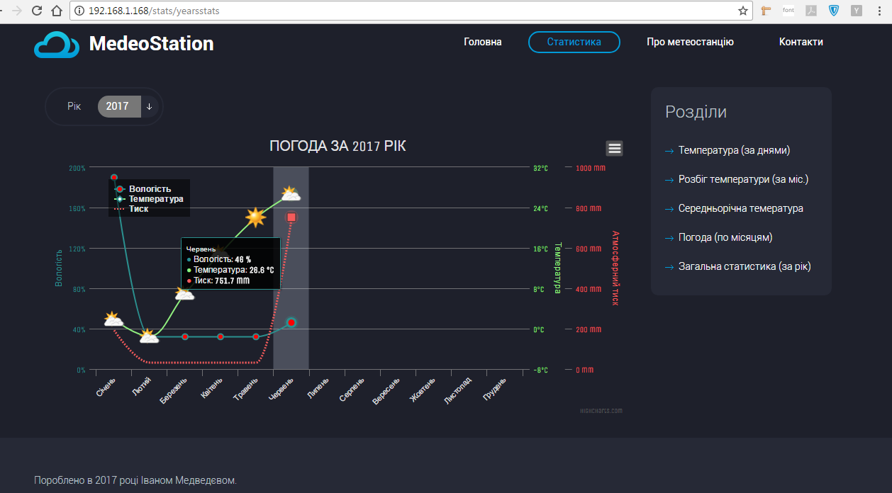Open the year dropdown arrow next to 2017
This screenshot has width=892, height=493.
click(x=150, y=106)
